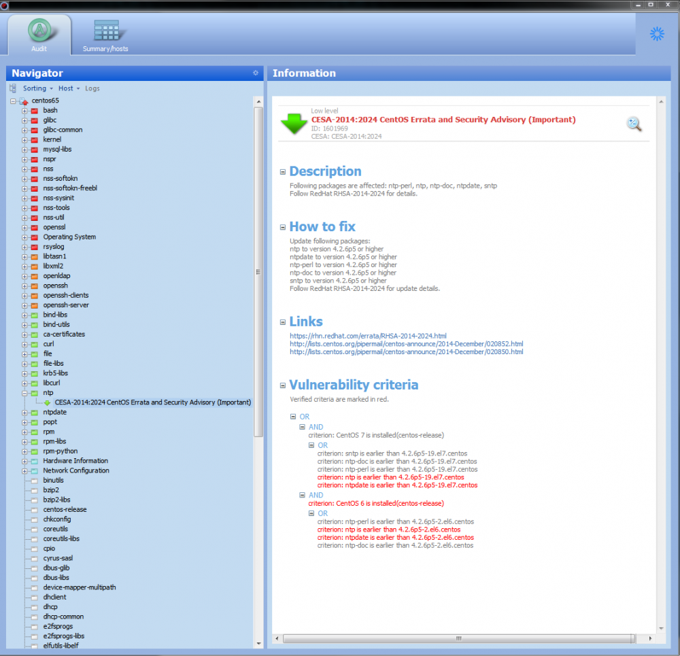Click the Navigator vertical scrollbar thumb
The width and height of the screenshot is (680, 656).
258,273
